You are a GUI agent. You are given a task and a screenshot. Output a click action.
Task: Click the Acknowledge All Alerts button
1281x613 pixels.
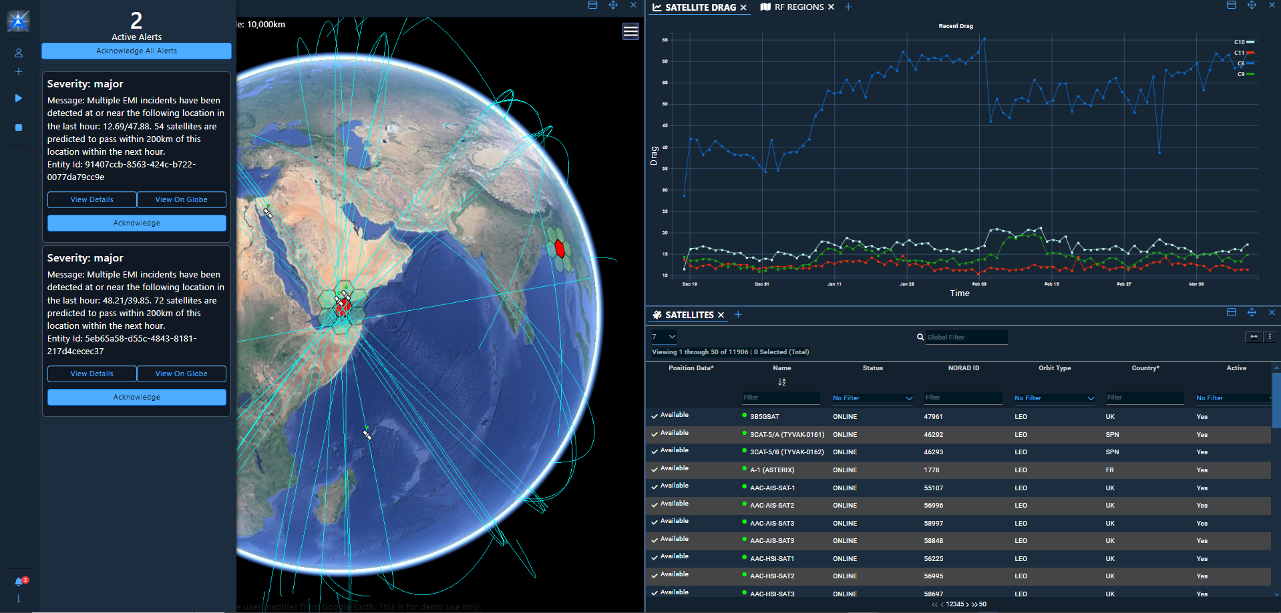(136, 51)
